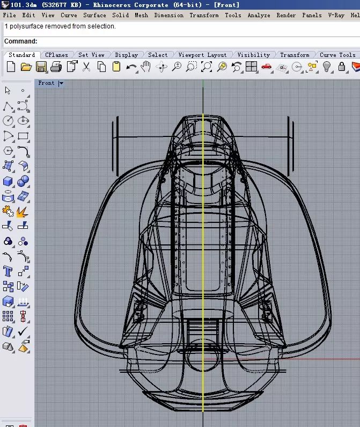360x427 pixels.
Task: Switch to the Visibility toolbar tab
Action: (x=253, y=55)
